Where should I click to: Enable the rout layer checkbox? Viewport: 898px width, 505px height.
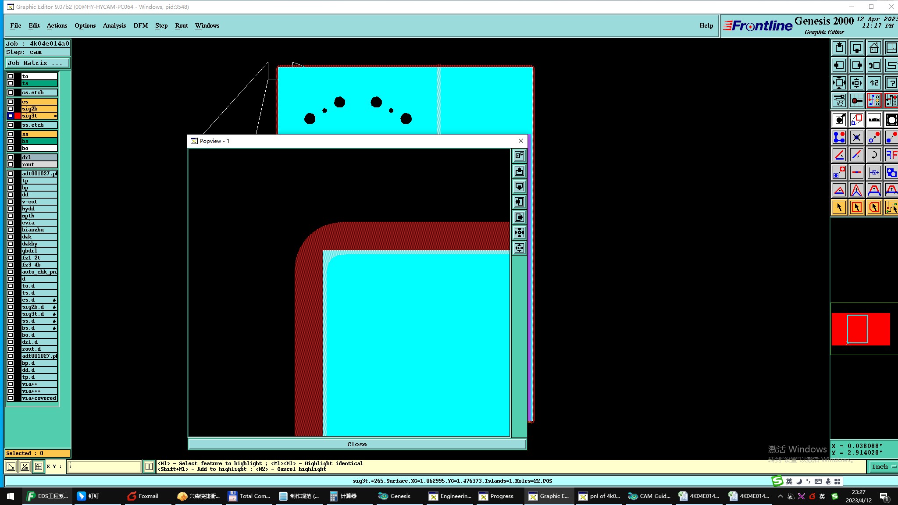(x=11, y=164)
